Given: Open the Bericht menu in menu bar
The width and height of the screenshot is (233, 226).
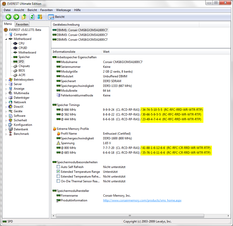Looking at the screenshot, I should tap(32, 10).
